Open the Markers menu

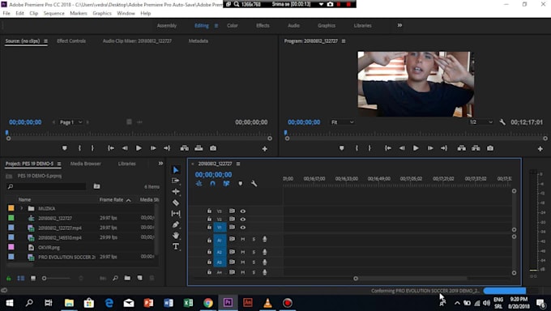pyautogui.click(x=79, y=13)
